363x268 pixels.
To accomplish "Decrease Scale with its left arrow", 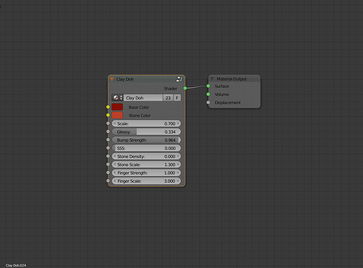I will tap(114, 124).
